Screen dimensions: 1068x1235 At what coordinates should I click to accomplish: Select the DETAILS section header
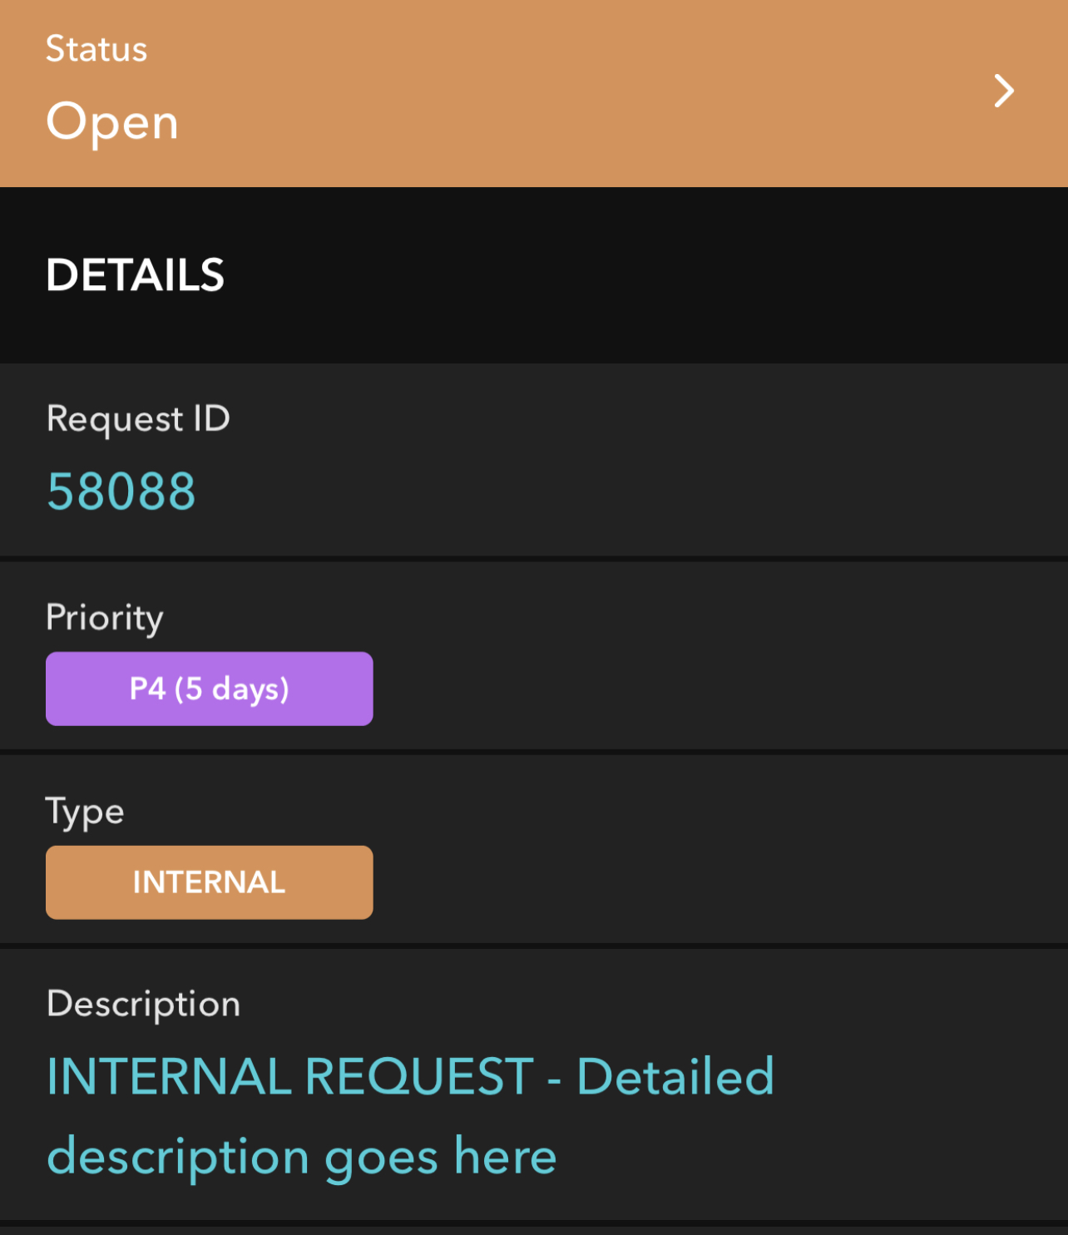(136, 275)
